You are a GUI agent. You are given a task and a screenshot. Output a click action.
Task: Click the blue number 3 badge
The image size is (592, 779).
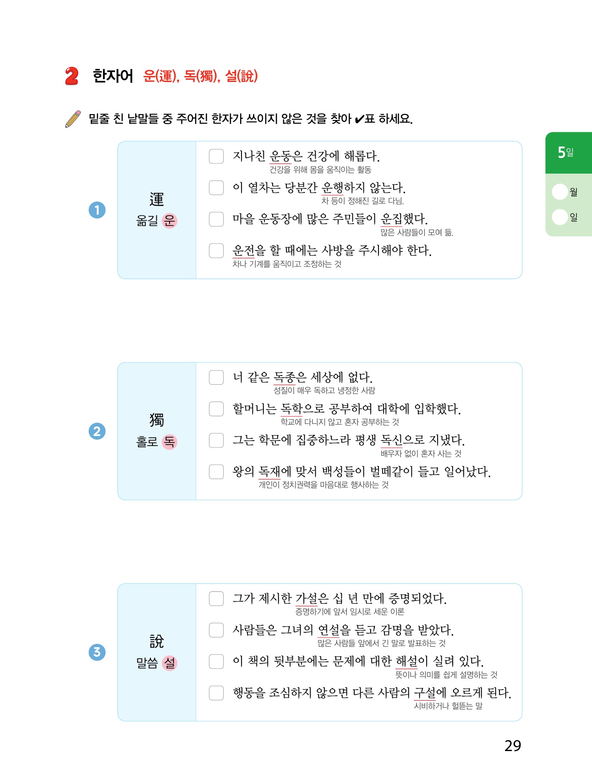[97, 652]
